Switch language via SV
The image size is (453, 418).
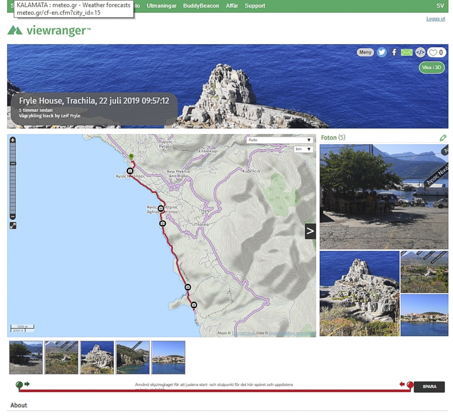440,6
